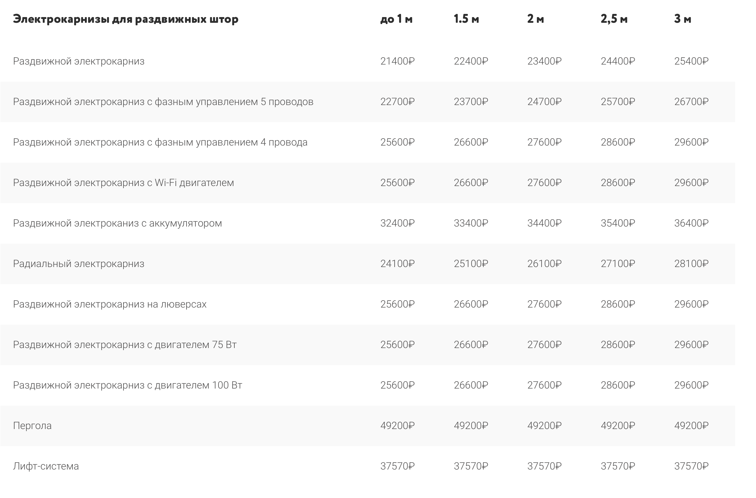Click row 'электроканиз с аккумулятором'
Viewport: 756px width, 498px height.
[x=367, y=223]
